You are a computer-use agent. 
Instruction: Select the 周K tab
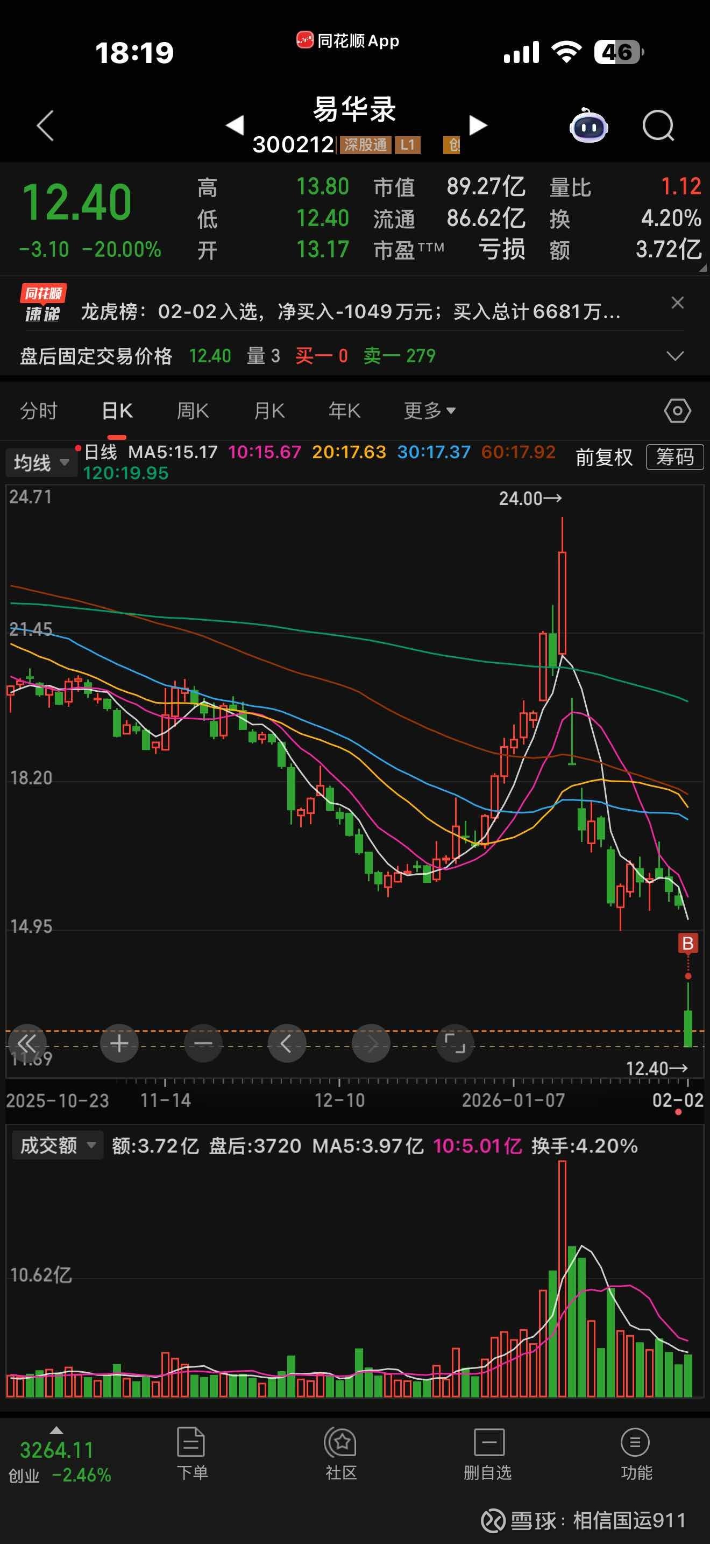[x=193, y=411]
